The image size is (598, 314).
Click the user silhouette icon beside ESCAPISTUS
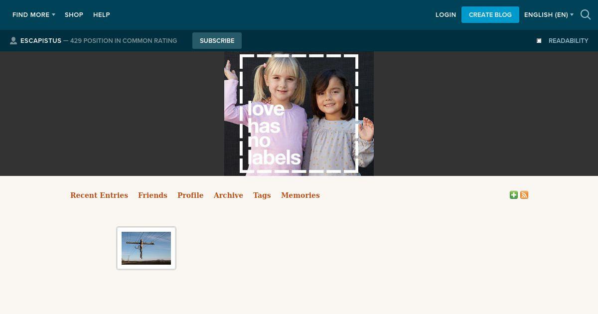pyautogui.click(x=13, y=41)
